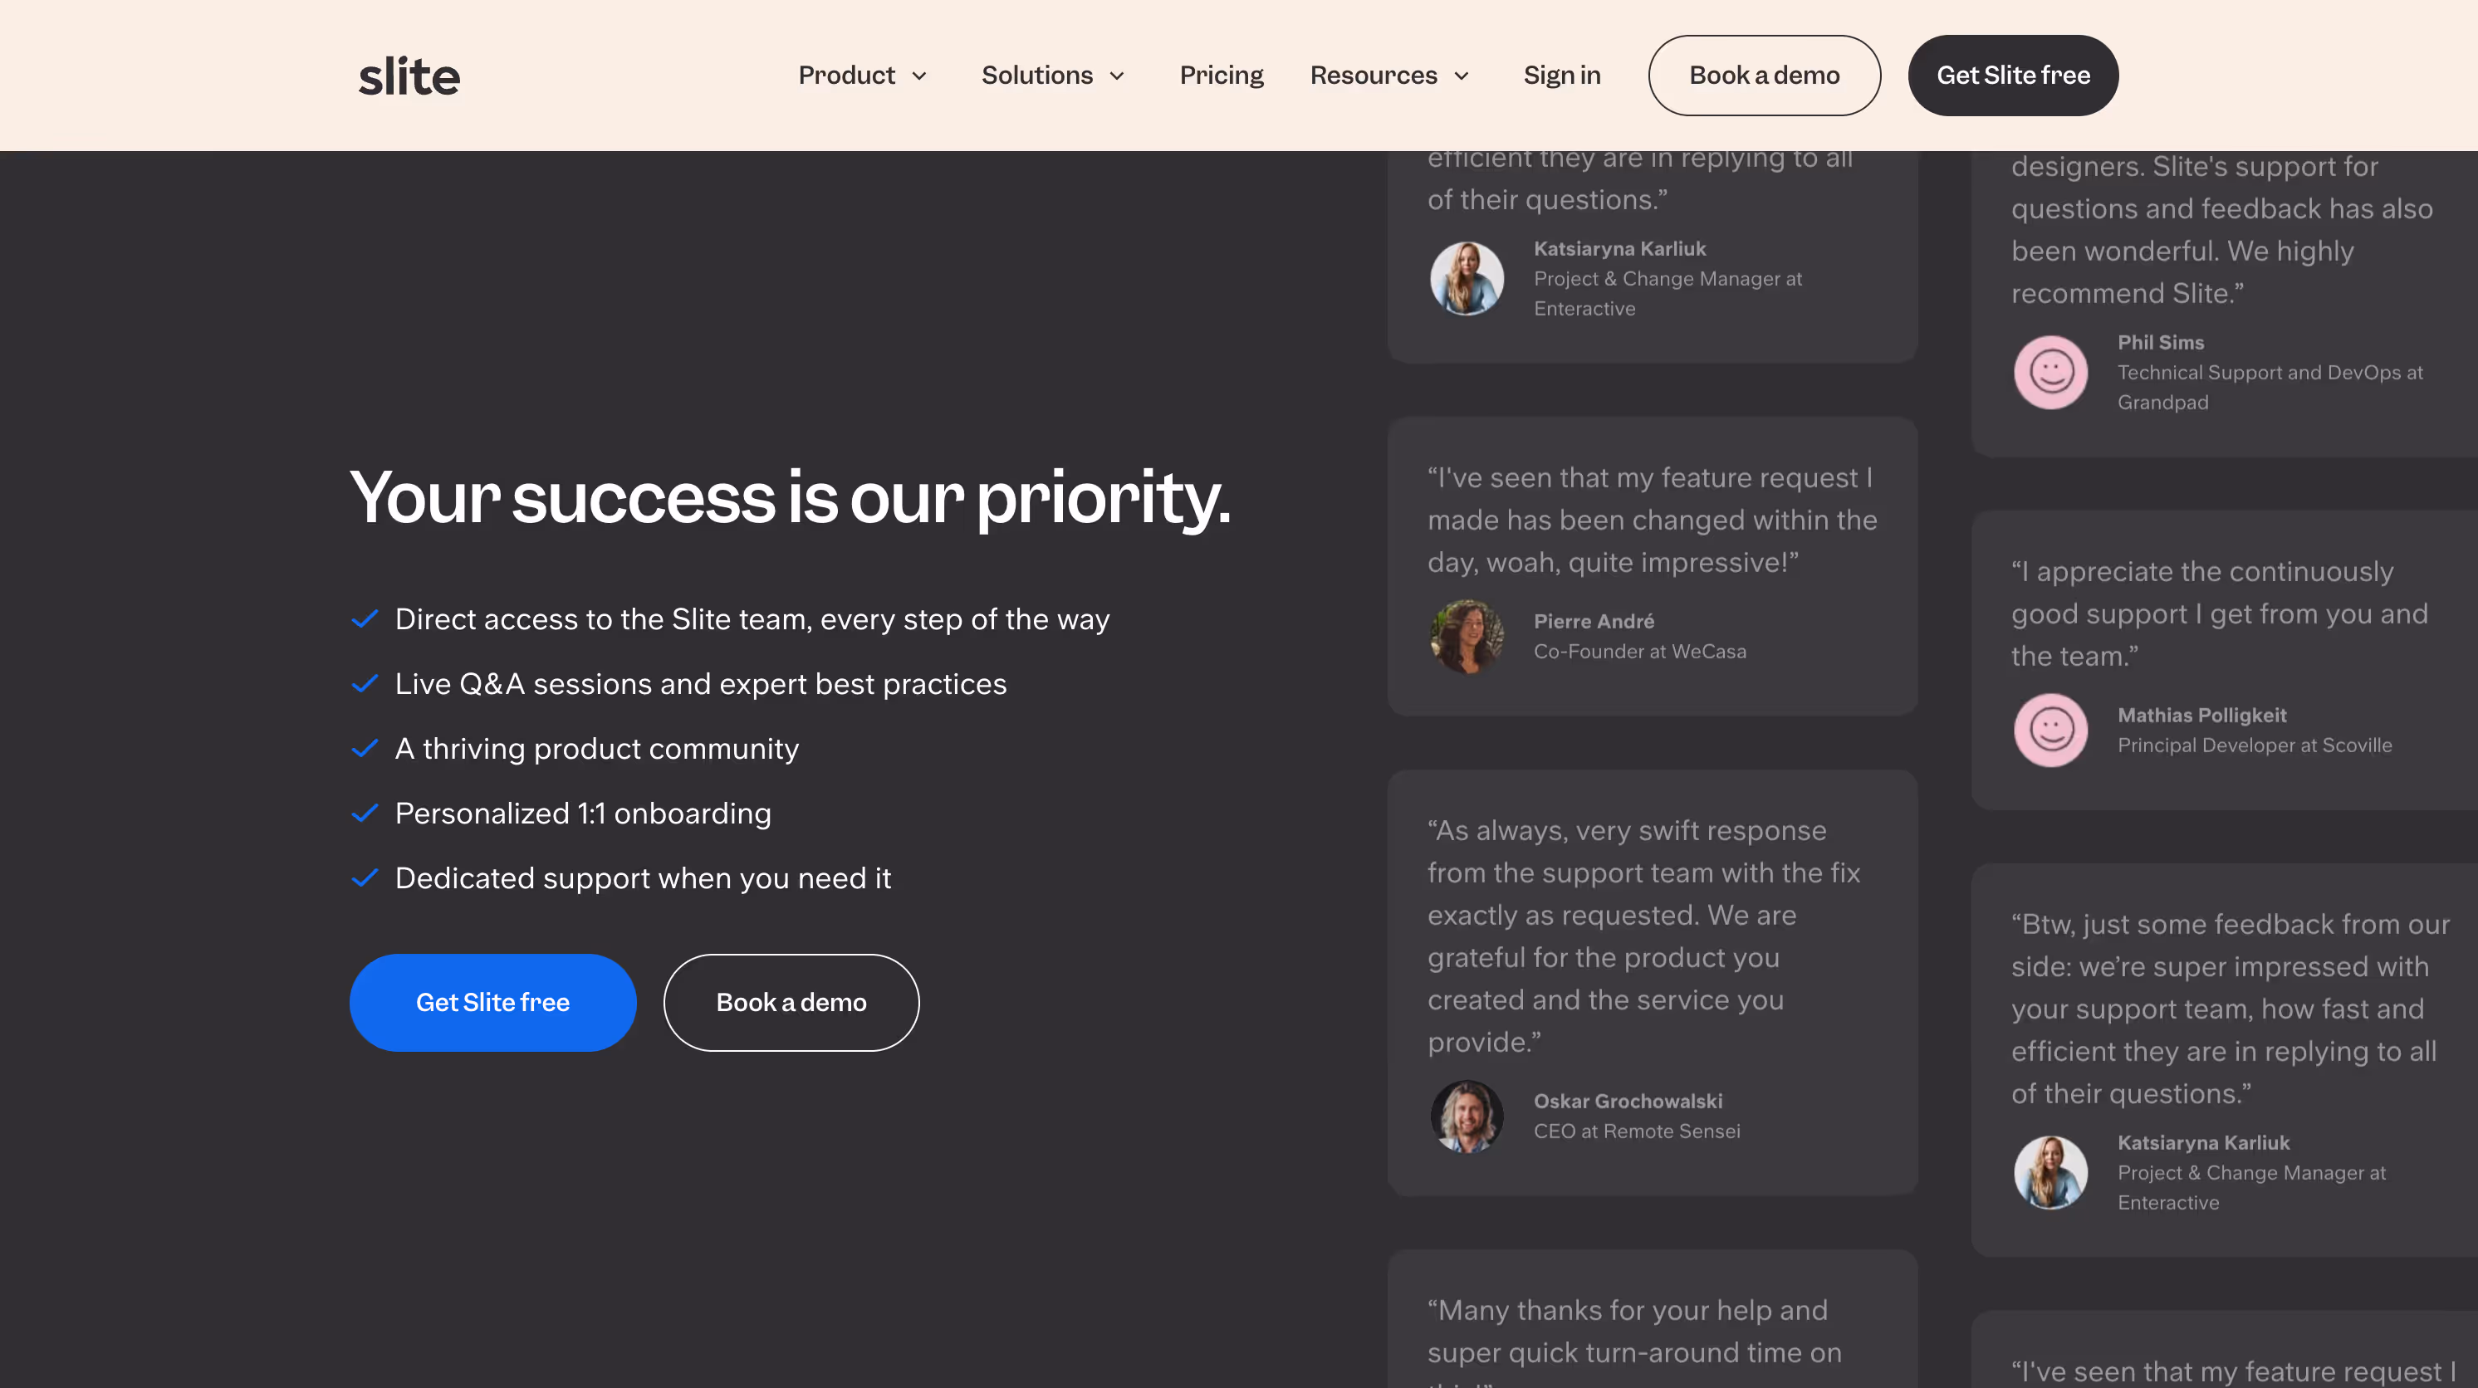The width and height of the screenshot is (2478, 1388).
Task: Expand the Solutions navigation dropdown
Action: pyautogui.click(x=1051, y=75)
